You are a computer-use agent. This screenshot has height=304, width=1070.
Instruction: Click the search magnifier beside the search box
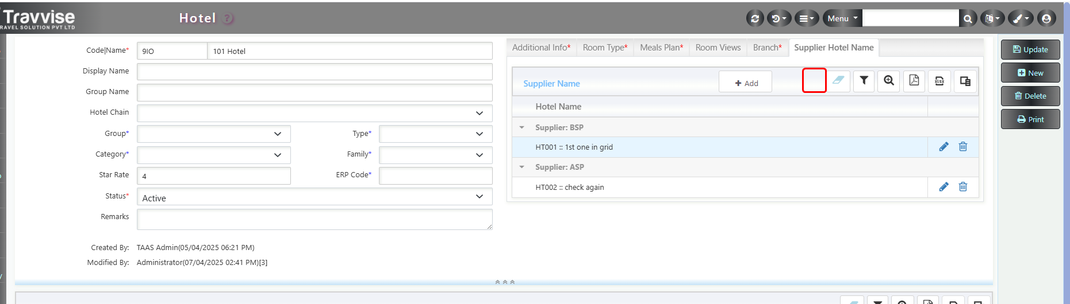click(x=968, y=18)
